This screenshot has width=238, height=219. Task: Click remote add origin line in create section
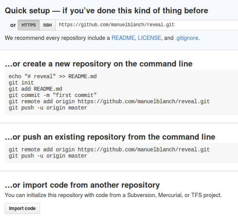tap(109, 101)
